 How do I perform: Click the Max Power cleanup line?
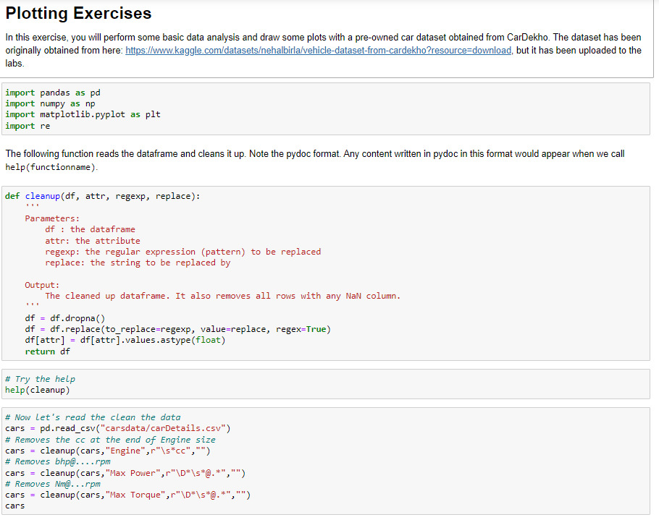[123, 472]
